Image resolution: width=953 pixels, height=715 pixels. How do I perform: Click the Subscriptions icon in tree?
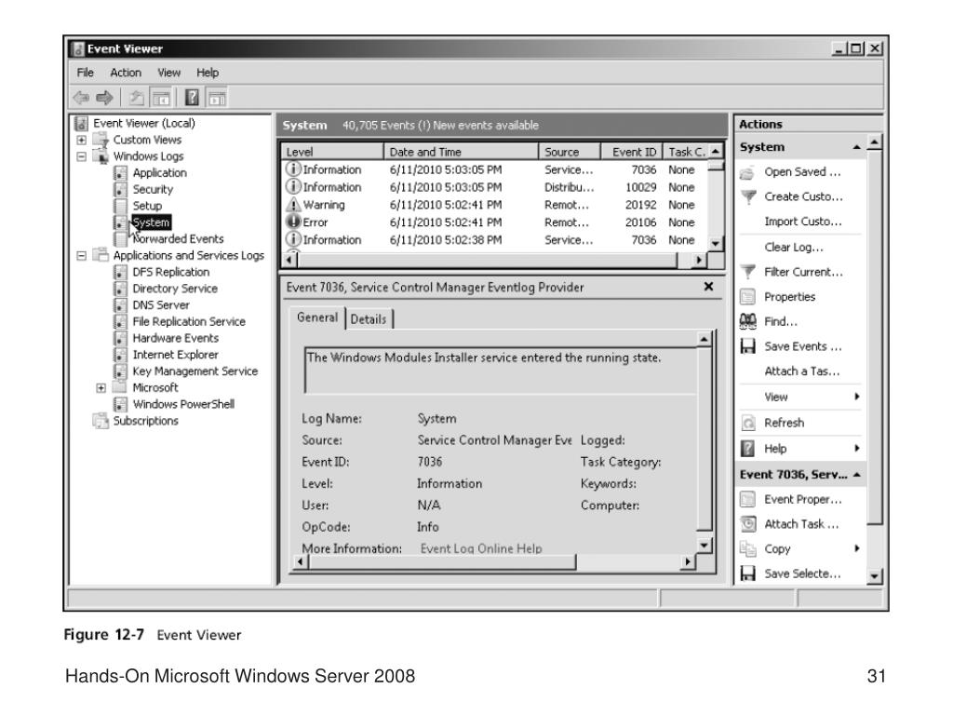(x=100, y=421)
